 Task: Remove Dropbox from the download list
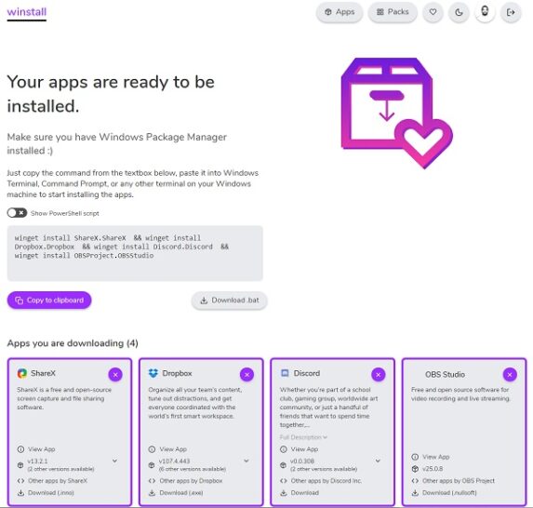tap(247, 375)
